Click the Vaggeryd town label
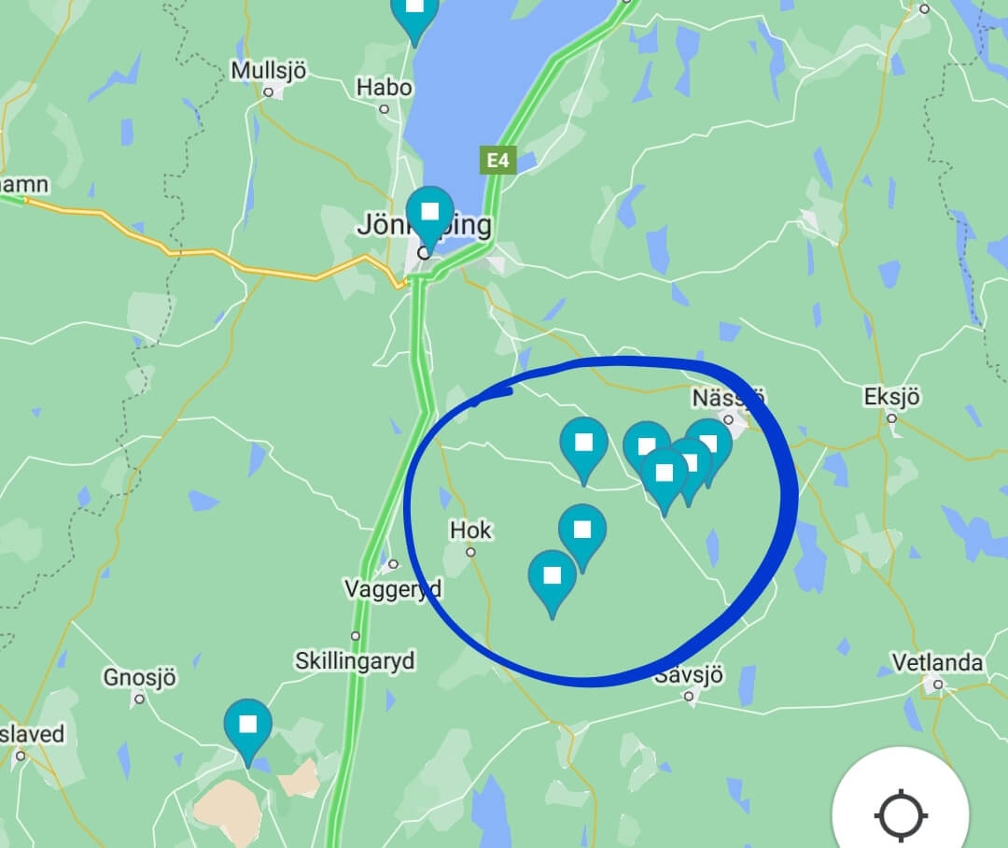The width and height of the screenshot is (1008, 848). click(393, 588)
